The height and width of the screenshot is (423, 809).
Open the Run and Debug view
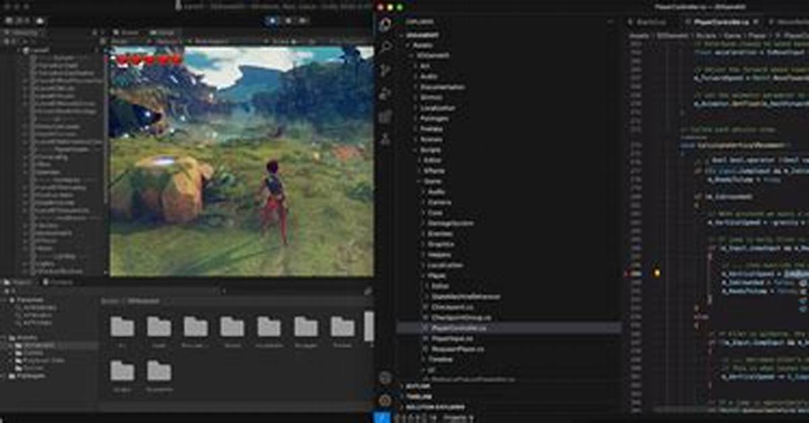(385, 93)
